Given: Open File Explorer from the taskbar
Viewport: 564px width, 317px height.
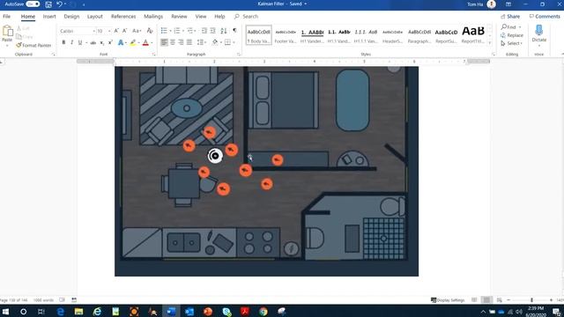Looking at the screenshot, I should pyautogui.click(x=78, y=311).
